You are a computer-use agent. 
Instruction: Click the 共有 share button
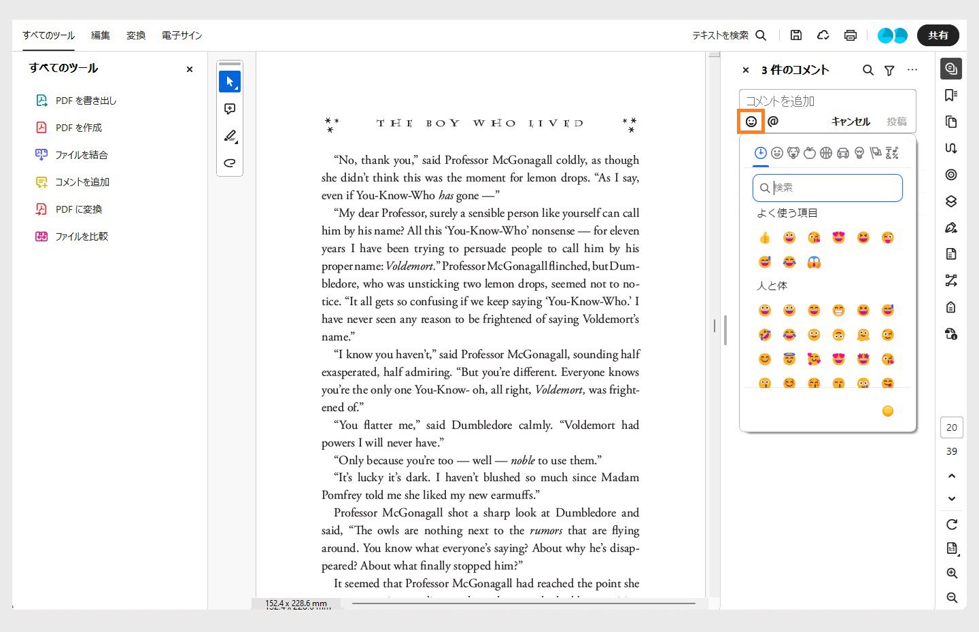(x=938, y=35)
